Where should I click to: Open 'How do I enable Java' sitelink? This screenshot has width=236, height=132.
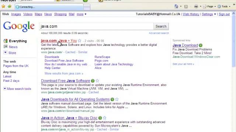pyautogui.click(x=66, y=64)
